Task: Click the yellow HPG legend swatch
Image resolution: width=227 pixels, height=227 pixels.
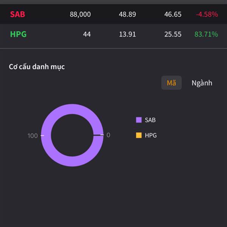Action: click(139, 135)
